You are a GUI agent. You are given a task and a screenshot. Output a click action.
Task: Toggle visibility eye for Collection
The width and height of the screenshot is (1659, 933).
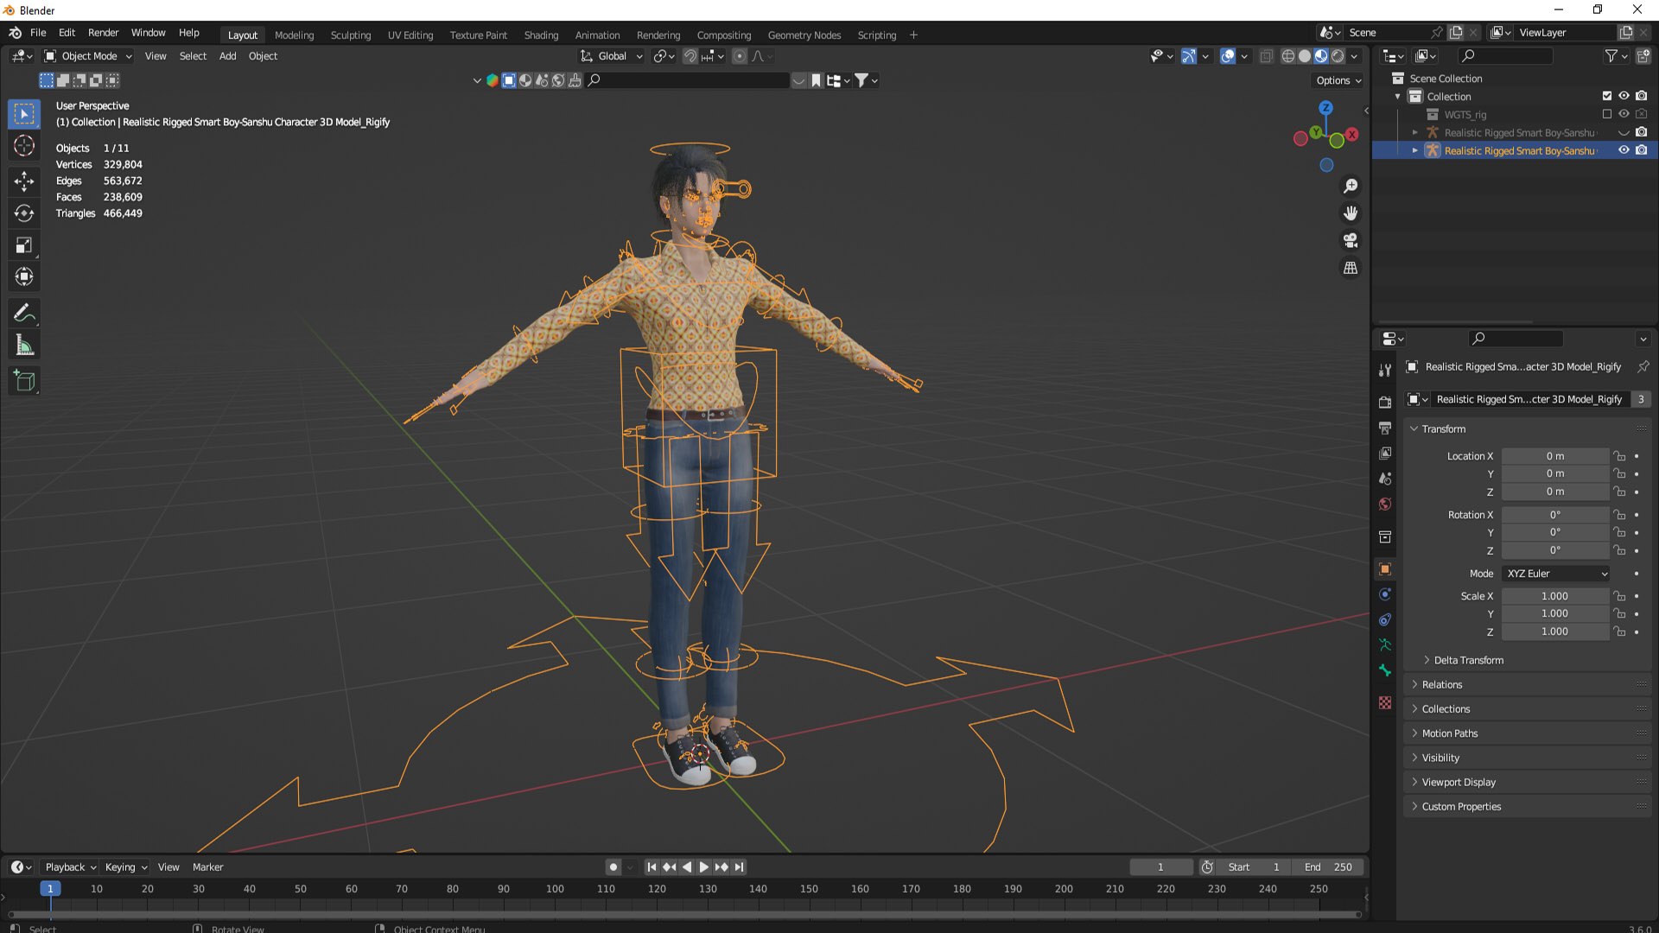click(x=1624, y=96)
